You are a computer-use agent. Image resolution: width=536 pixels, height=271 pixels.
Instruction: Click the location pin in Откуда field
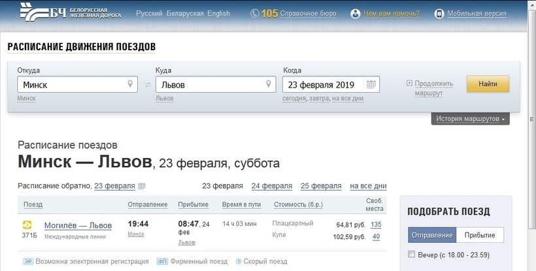tap(130, 84)
